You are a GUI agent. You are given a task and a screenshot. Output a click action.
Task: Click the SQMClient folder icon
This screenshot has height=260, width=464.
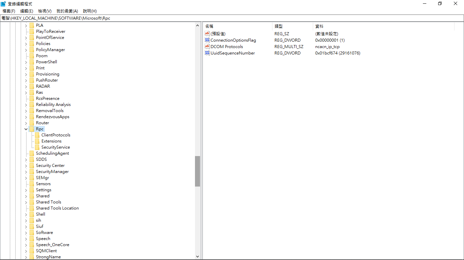(x=32, y=251)
